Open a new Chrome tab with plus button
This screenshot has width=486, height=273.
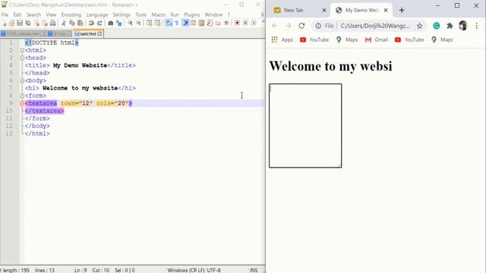[x=402, y=10]
